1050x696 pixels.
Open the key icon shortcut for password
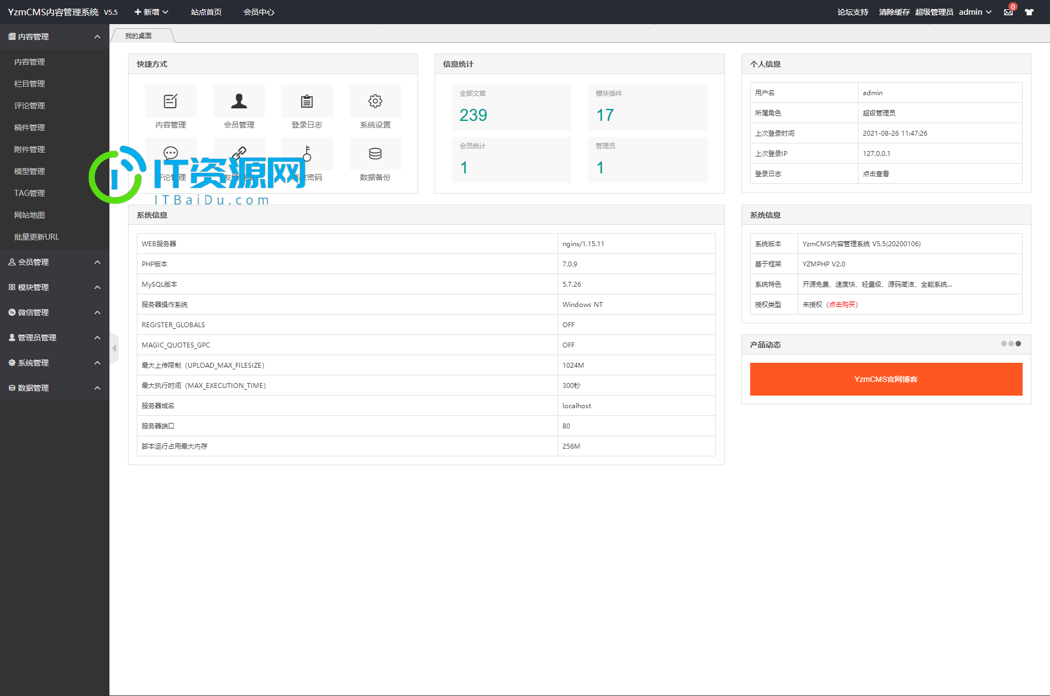coord(307,154)
